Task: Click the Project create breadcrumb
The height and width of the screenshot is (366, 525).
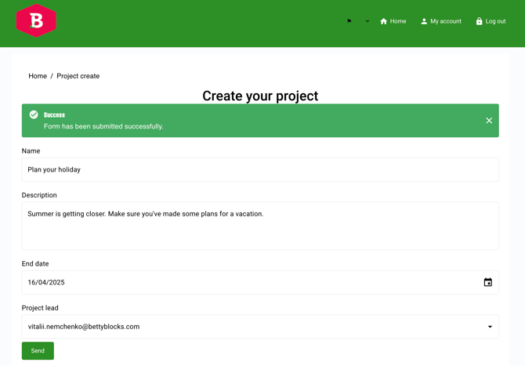Action: point(78,76)
